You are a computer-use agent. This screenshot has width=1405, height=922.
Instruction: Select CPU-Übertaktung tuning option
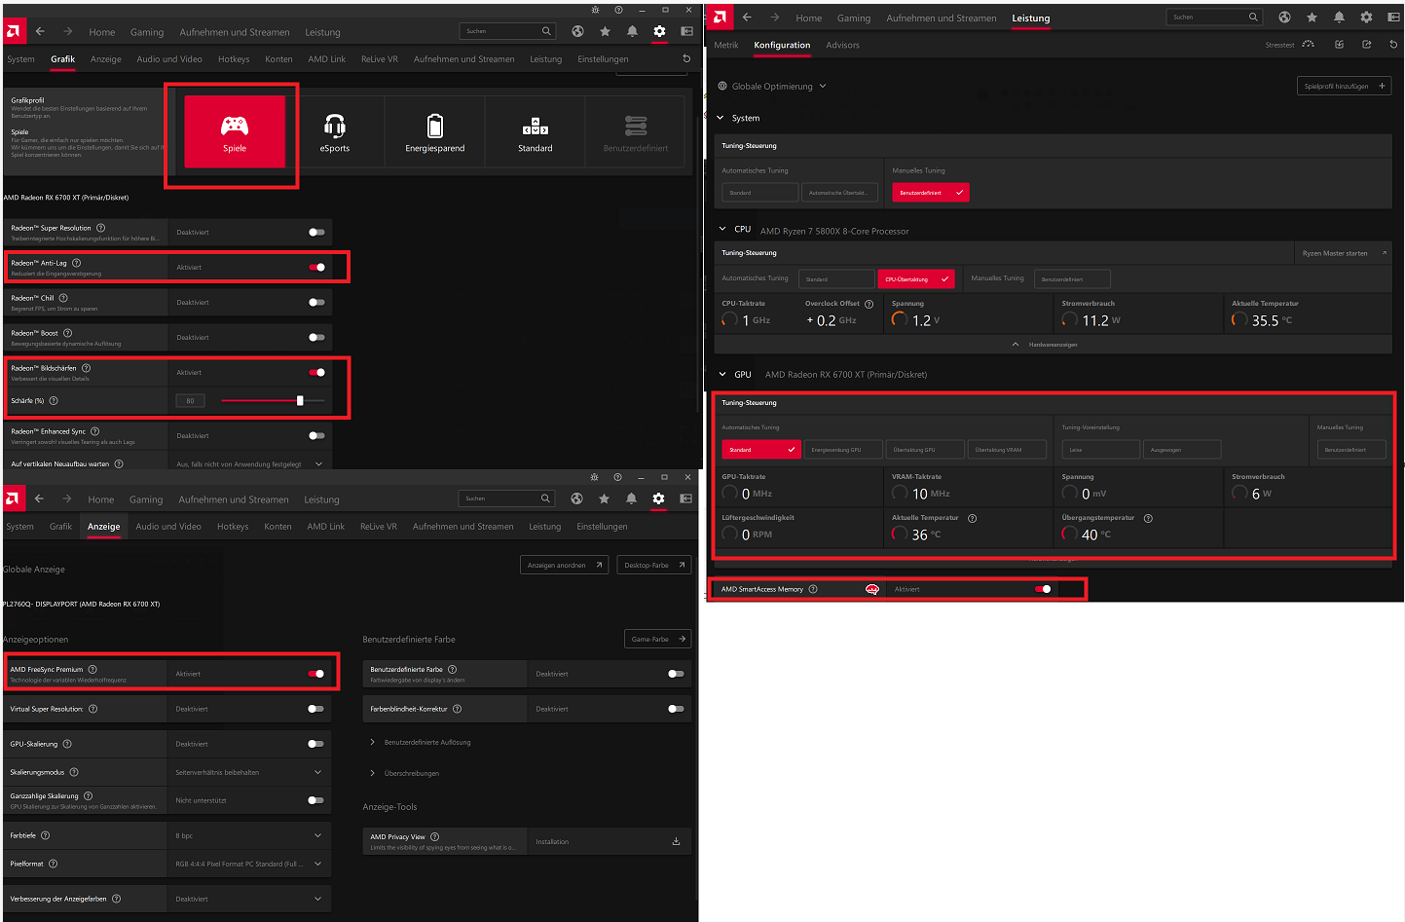pos(916,278)
